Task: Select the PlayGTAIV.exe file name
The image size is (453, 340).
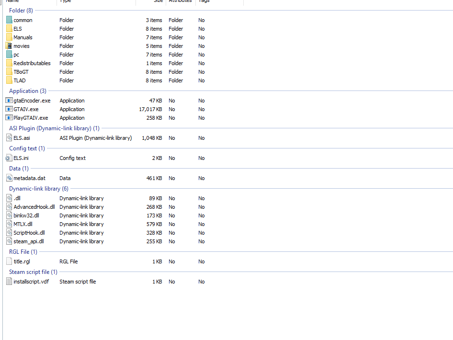Action: tap(31, 118)
